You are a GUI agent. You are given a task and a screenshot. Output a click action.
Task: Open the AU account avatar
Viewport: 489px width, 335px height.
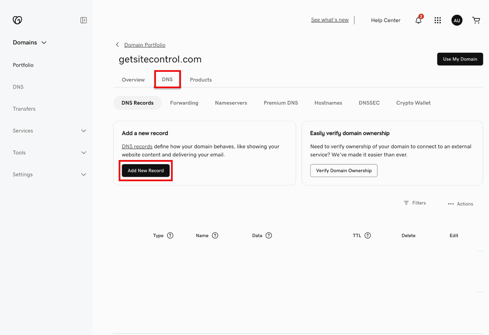(x=457, y=21)
